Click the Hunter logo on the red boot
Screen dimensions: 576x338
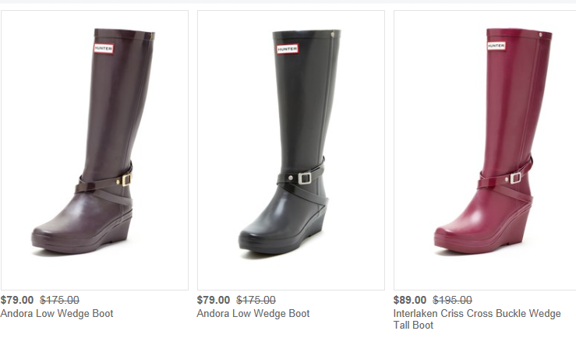click(496, 46)
